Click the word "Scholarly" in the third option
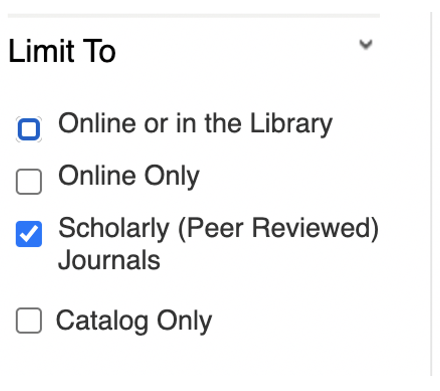The width and height of the screenshot is (440, 391). click(113, 229)
